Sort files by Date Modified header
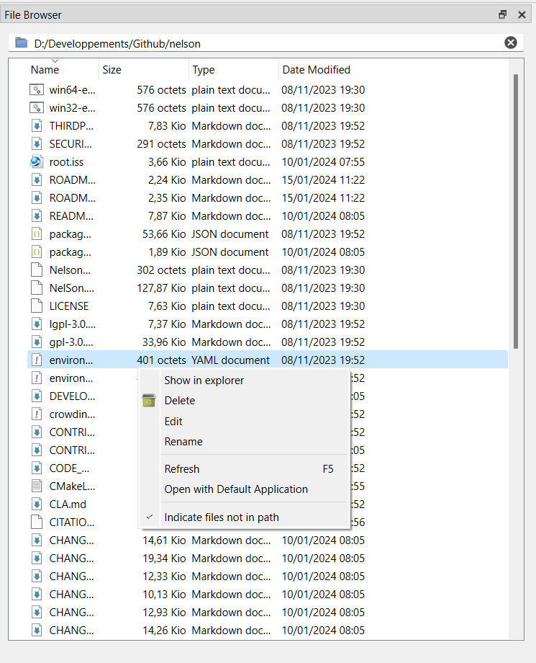Viewport: 536px width, 663px height. [x=316, y=70]
